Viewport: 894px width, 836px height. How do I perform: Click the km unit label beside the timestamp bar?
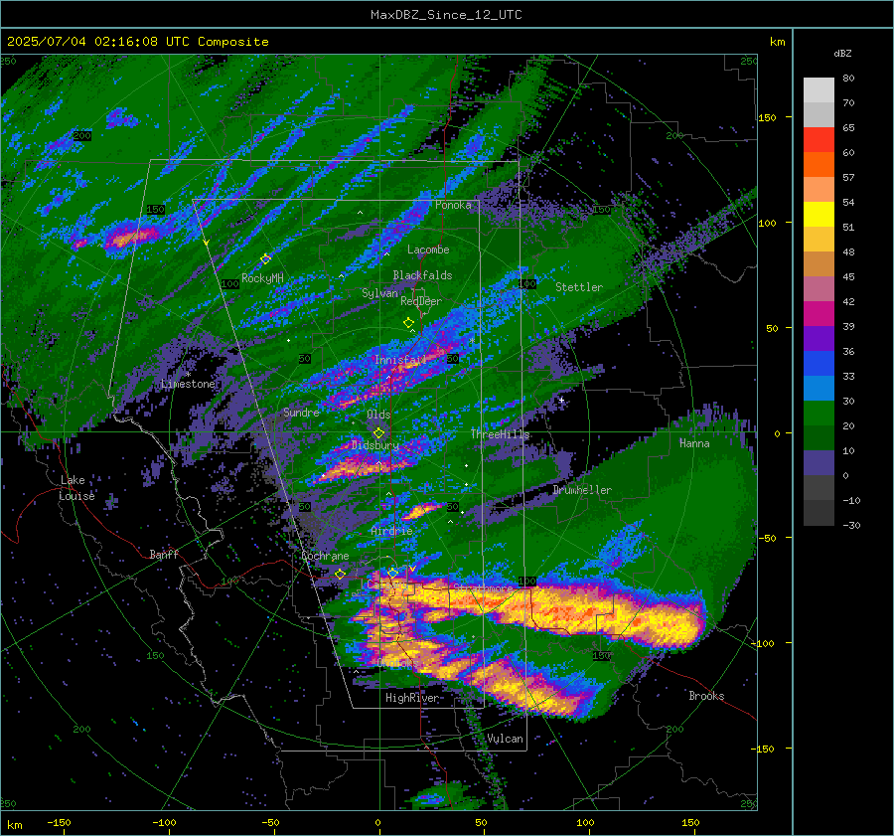point(777,42)
